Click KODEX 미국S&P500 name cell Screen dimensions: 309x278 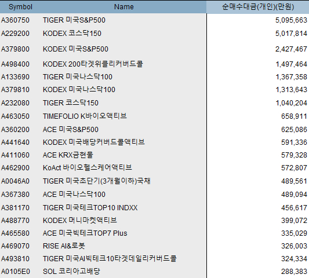tap(75, 49)
